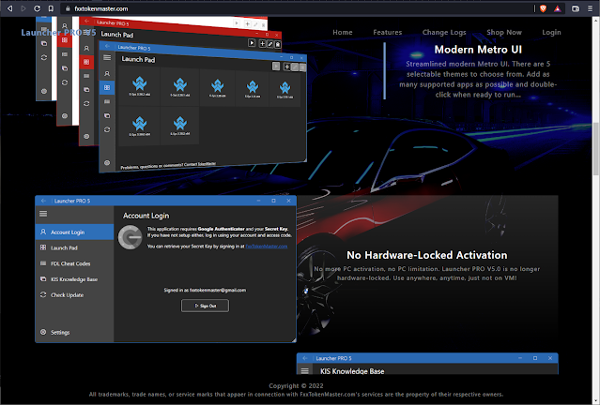Screen dimensions: 600x405
Task: Click check update refresh icon in blue Launch Pad sidebar
Action: pyautogui.click(x=107, y=130)
